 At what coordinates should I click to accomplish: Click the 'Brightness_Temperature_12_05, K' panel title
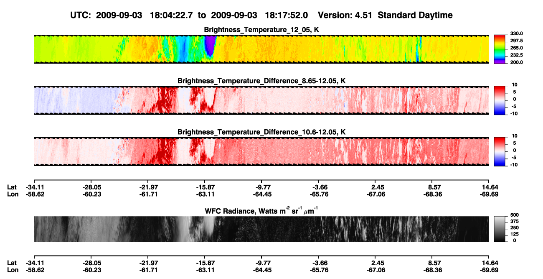click(x=261, y=30)
